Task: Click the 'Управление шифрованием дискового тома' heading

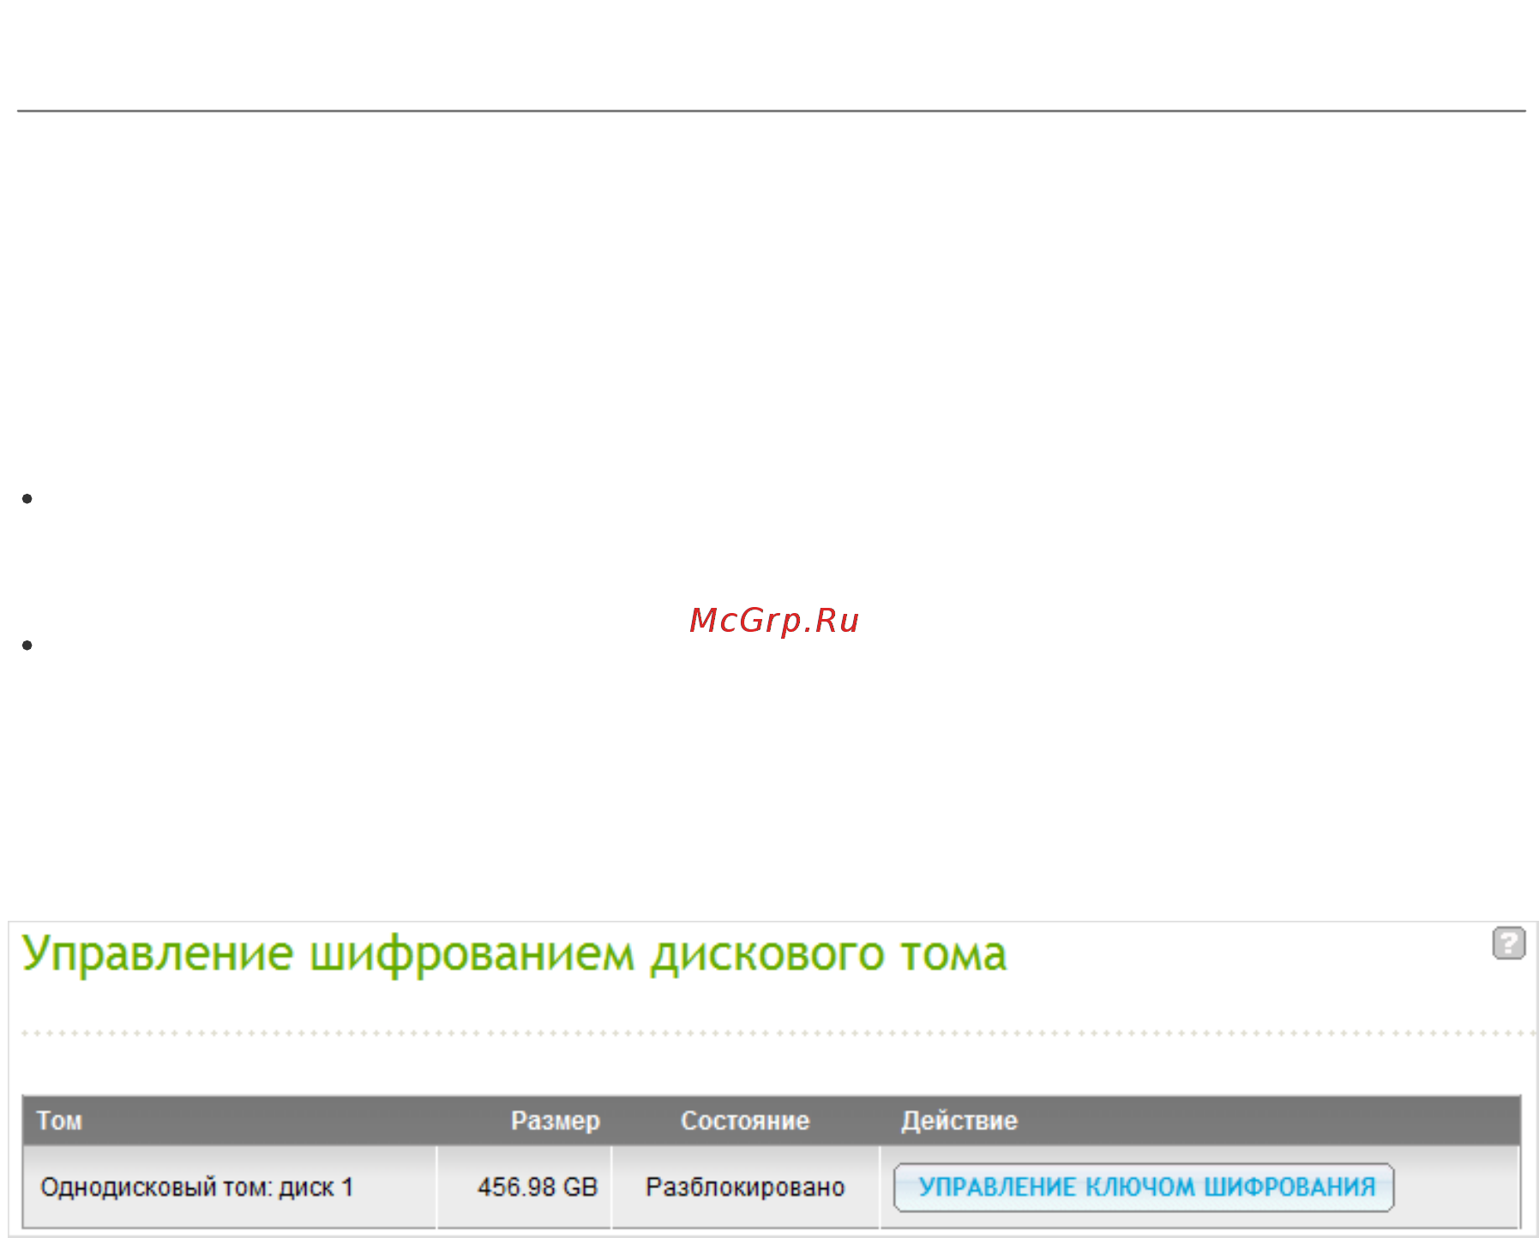Action: 514,954
